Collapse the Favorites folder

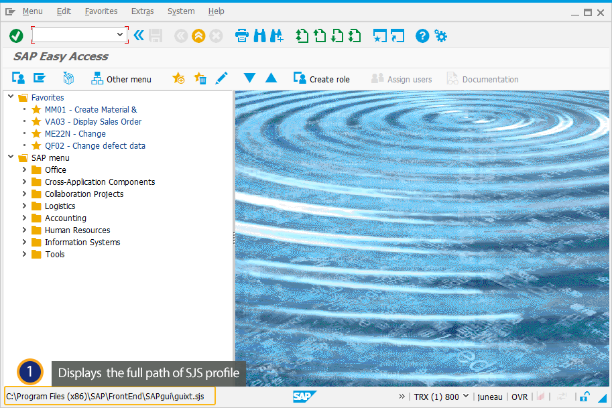[x=11, y=96]
